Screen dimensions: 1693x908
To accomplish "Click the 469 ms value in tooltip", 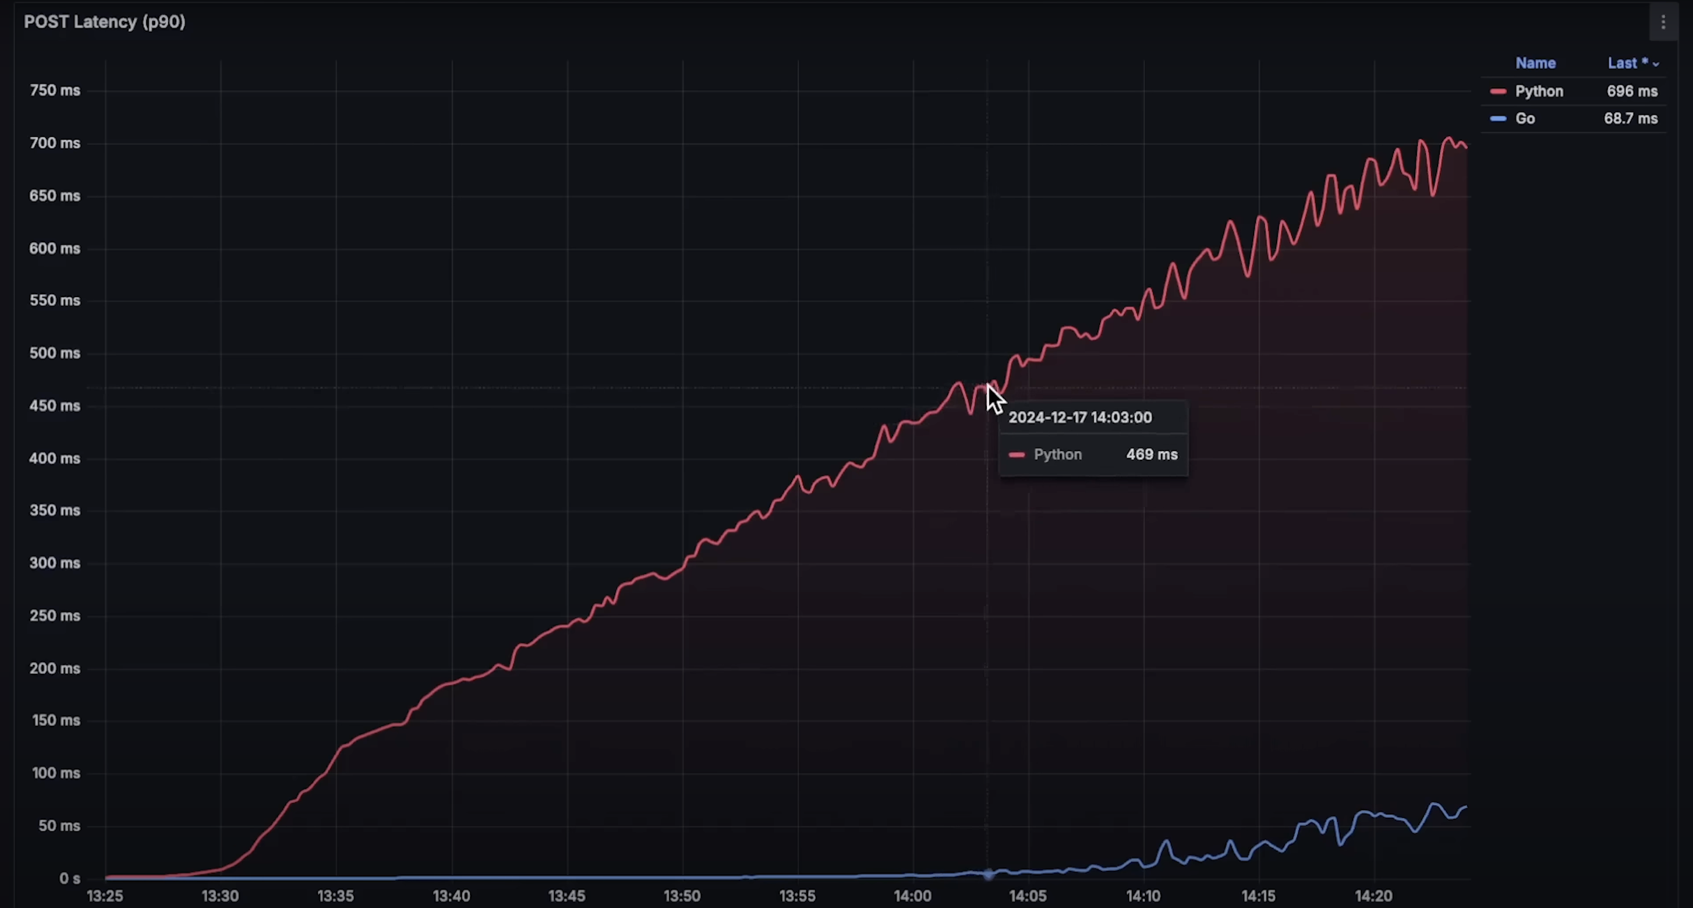I will click(x=1151, y=455).
